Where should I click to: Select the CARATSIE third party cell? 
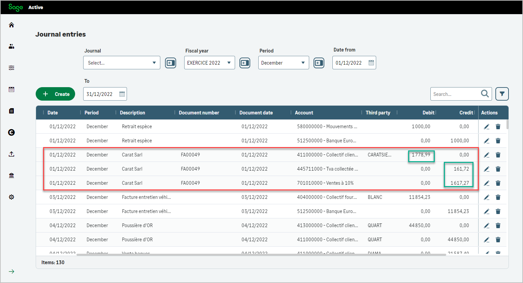[380, 155]
